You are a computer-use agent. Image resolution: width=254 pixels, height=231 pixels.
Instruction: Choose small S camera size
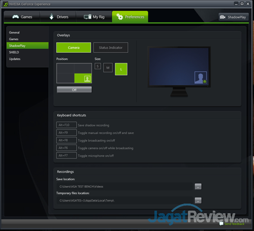(98, 66)
